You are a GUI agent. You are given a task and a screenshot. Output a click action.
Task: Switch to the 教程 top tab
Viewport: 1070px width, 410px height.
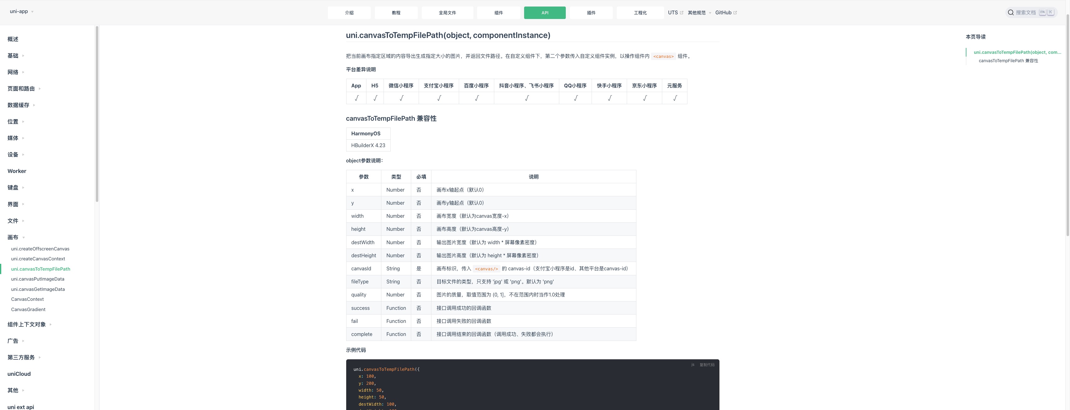396,13
